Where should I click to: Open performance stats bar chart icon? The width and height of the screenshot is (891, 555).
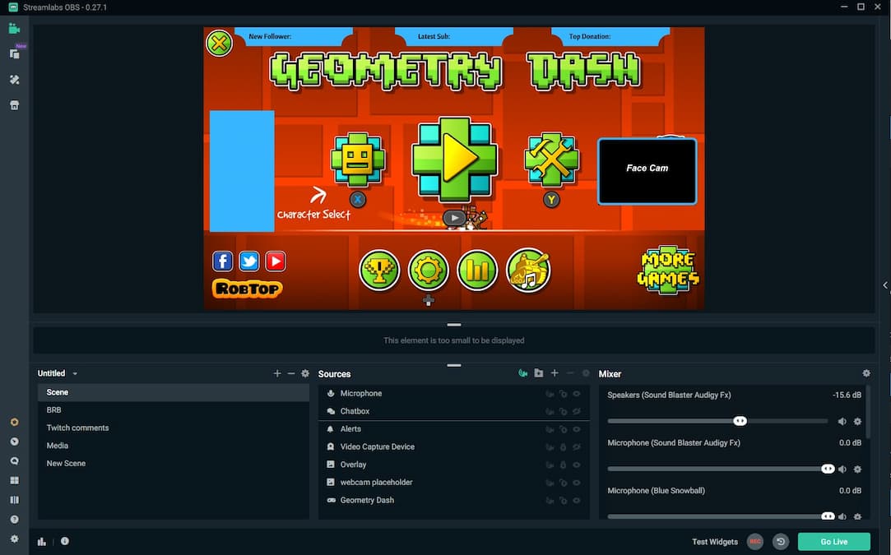point(42,541)
